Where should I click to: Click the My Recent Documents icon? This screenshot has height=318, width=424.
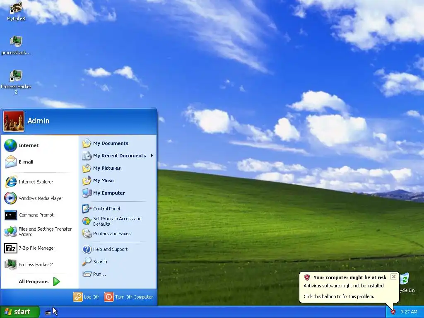click(87, 156)
